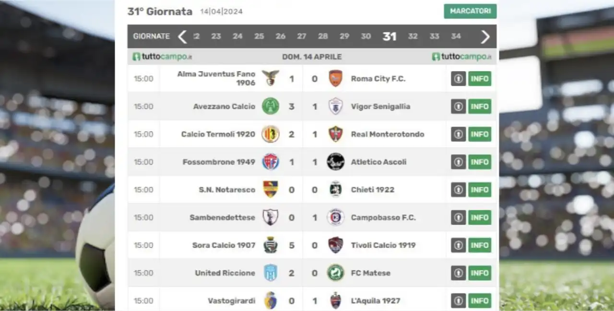Screen dimensions: 614x311
Task: Click the Avezzano Calcio green crest
Action: coord(271,106)
